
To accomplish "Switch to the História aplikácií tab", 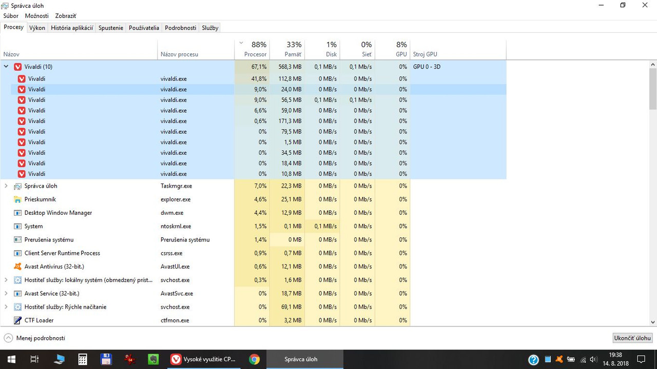I will (x=72, y=28).
